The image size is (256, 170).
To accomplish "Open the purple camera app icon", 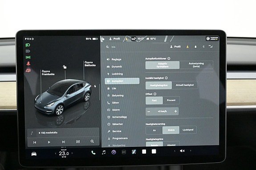I will pos(114,152).
